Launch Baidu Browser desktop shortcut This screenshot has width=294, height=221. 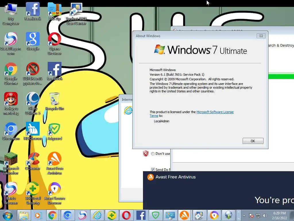coord(11,193)
